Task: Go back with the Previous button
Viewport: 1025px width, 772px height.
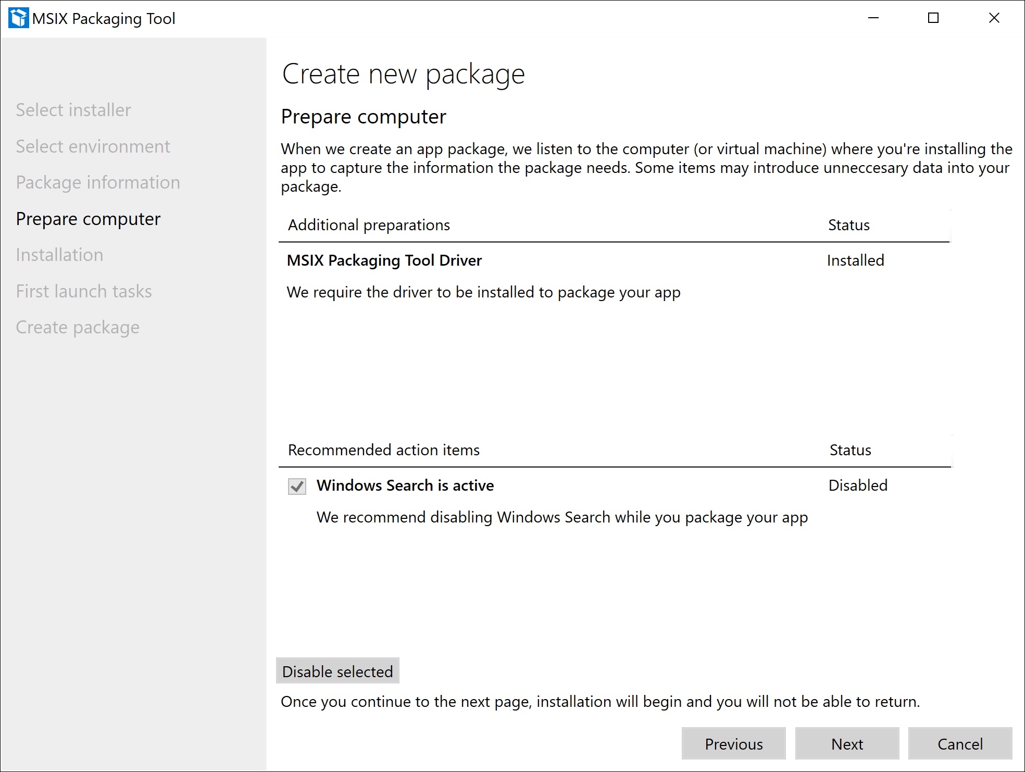Action: tap(733, 744)
